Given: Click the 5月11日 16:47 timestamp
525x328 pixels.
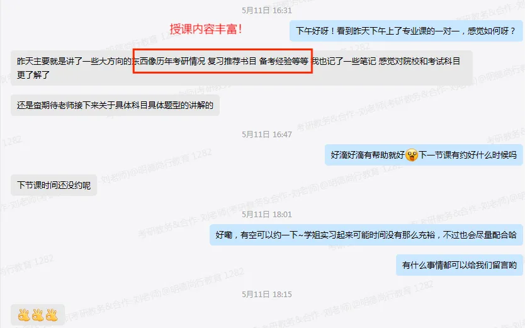Looking at the screenshot, I should (x=267, y=134).
